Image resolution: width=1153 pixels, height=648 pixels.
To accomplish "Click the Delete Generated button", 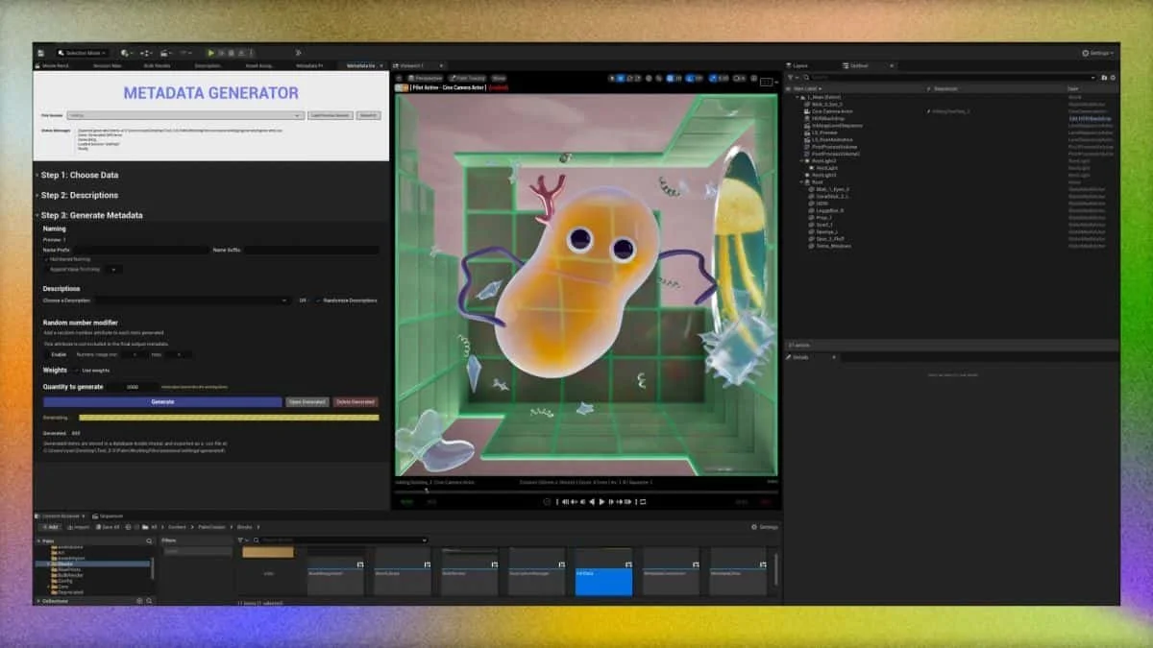I will coord(356,401).
